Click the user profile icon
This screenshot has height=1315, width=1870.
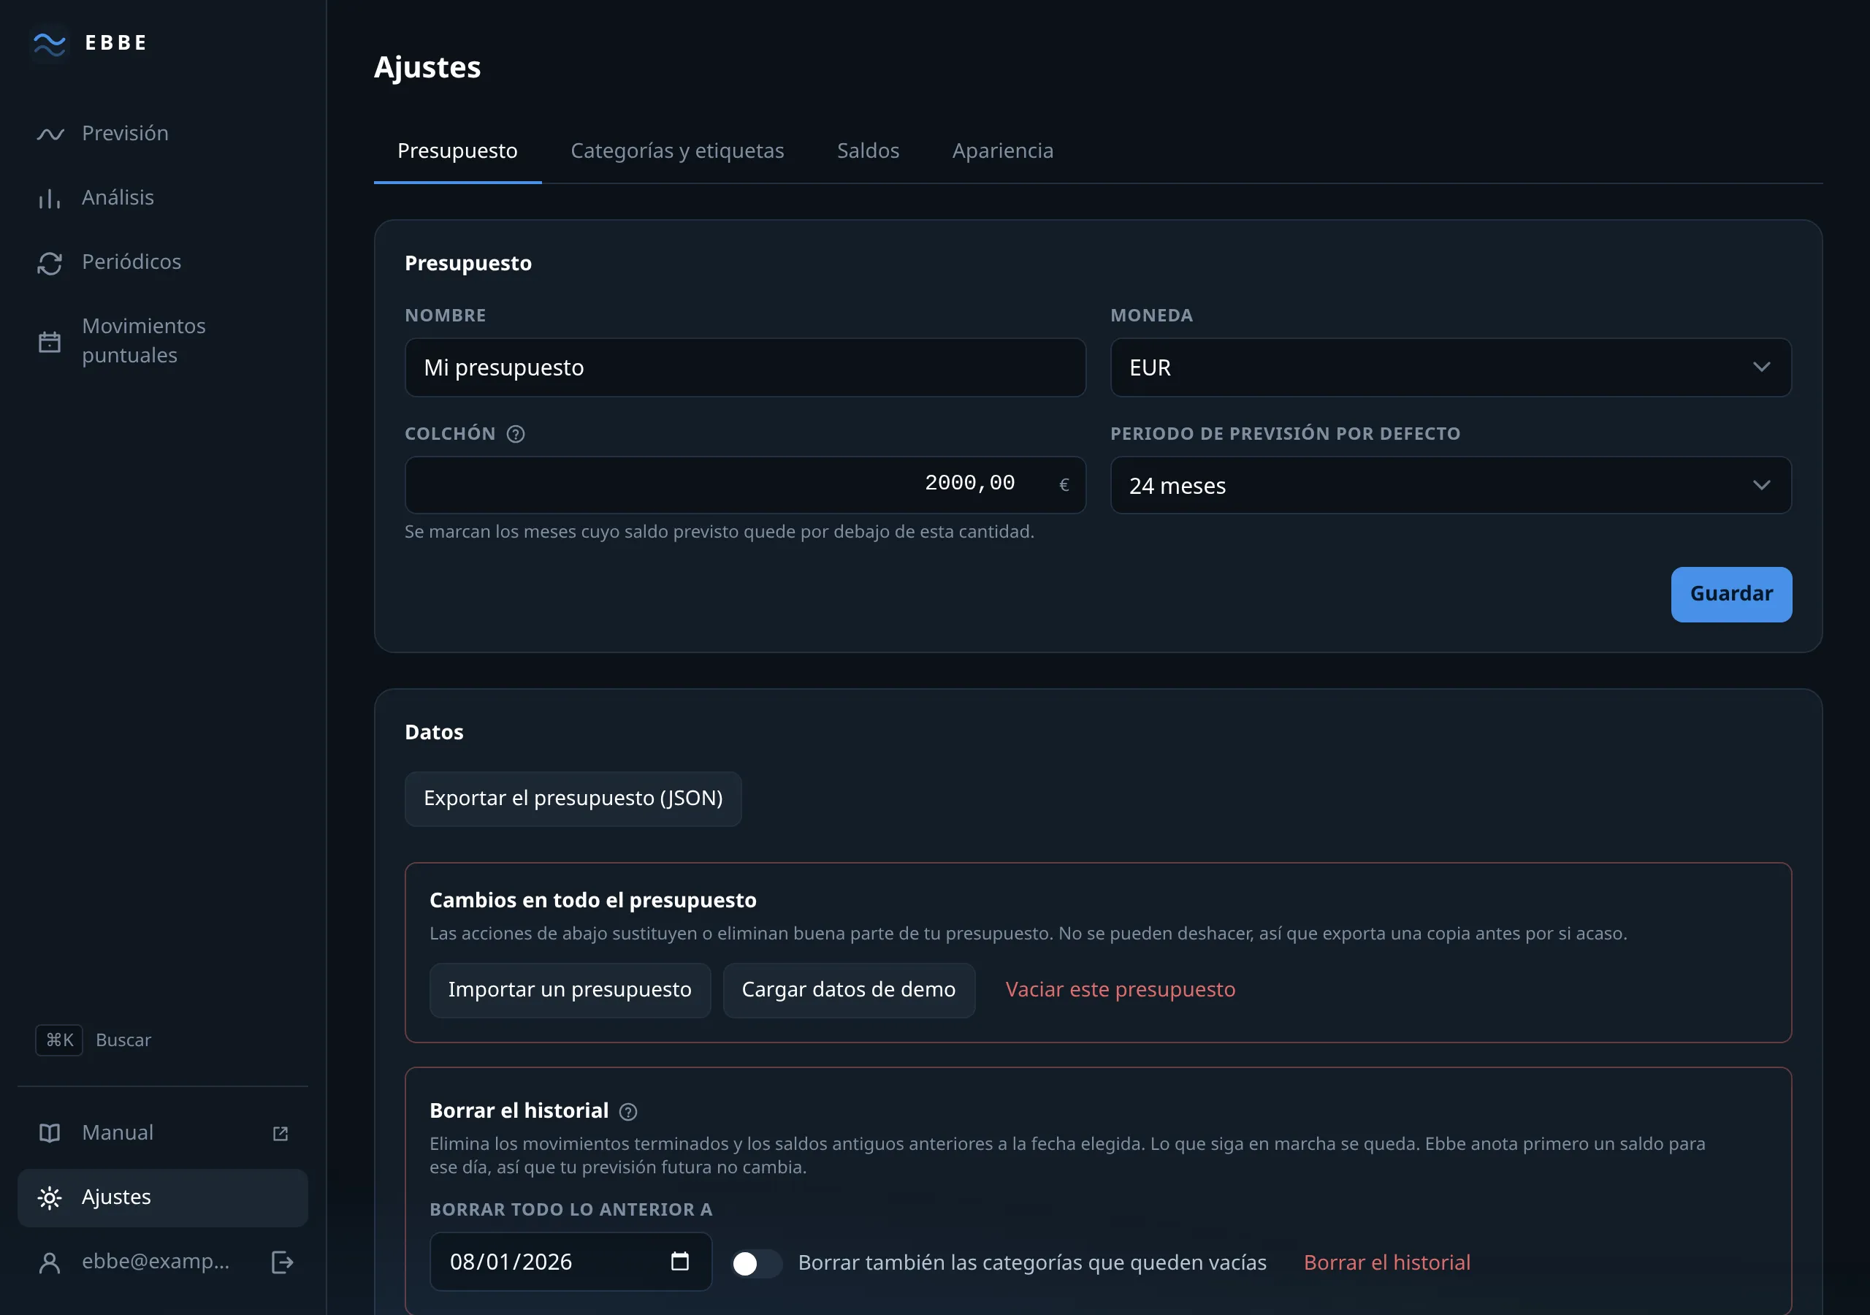coord(50,1262)
